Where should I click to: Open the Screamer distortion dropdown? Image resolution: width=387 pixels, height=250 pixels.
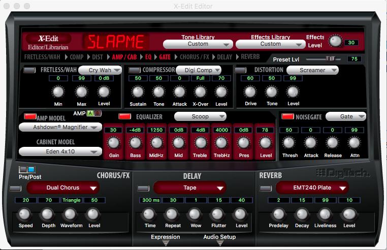(312, 70)
